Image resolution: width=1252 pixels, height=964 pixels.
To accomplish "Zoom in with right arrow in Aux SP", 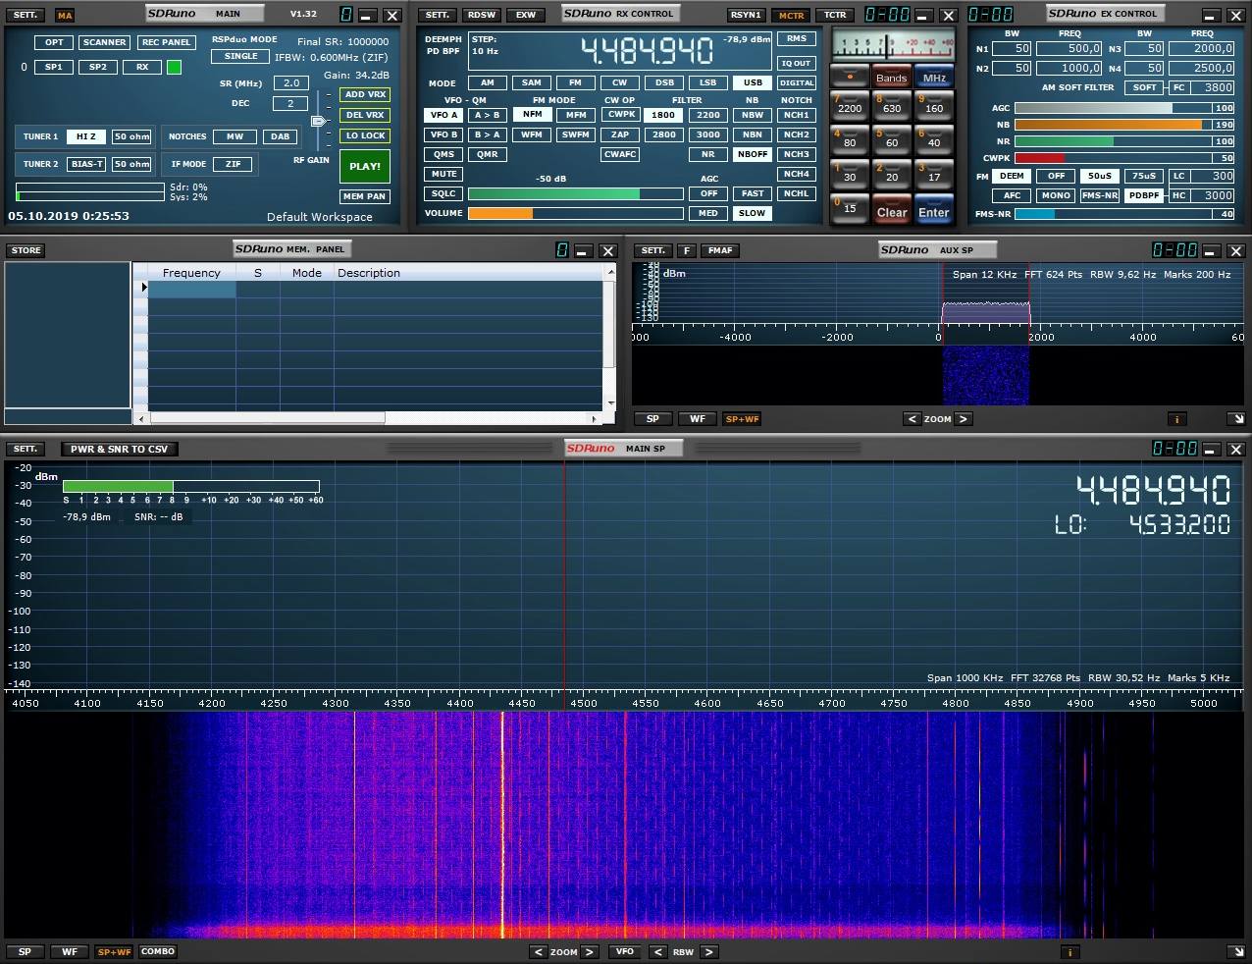I will 964,419.
